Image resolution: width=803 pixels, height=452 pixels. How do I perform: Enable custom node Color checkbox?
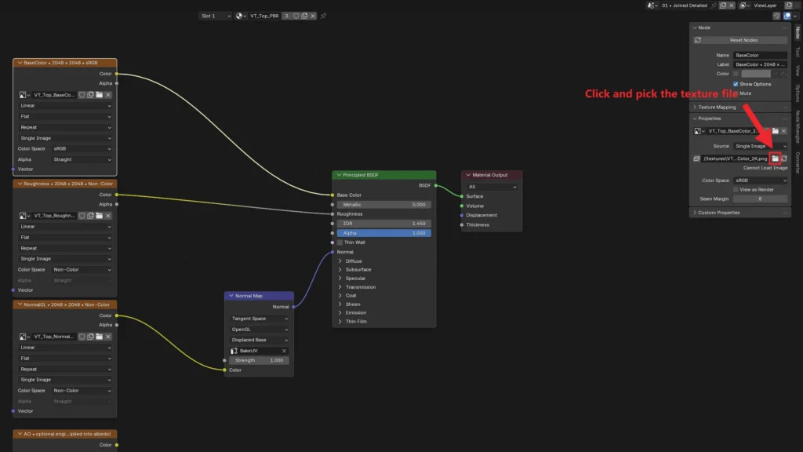736,74
